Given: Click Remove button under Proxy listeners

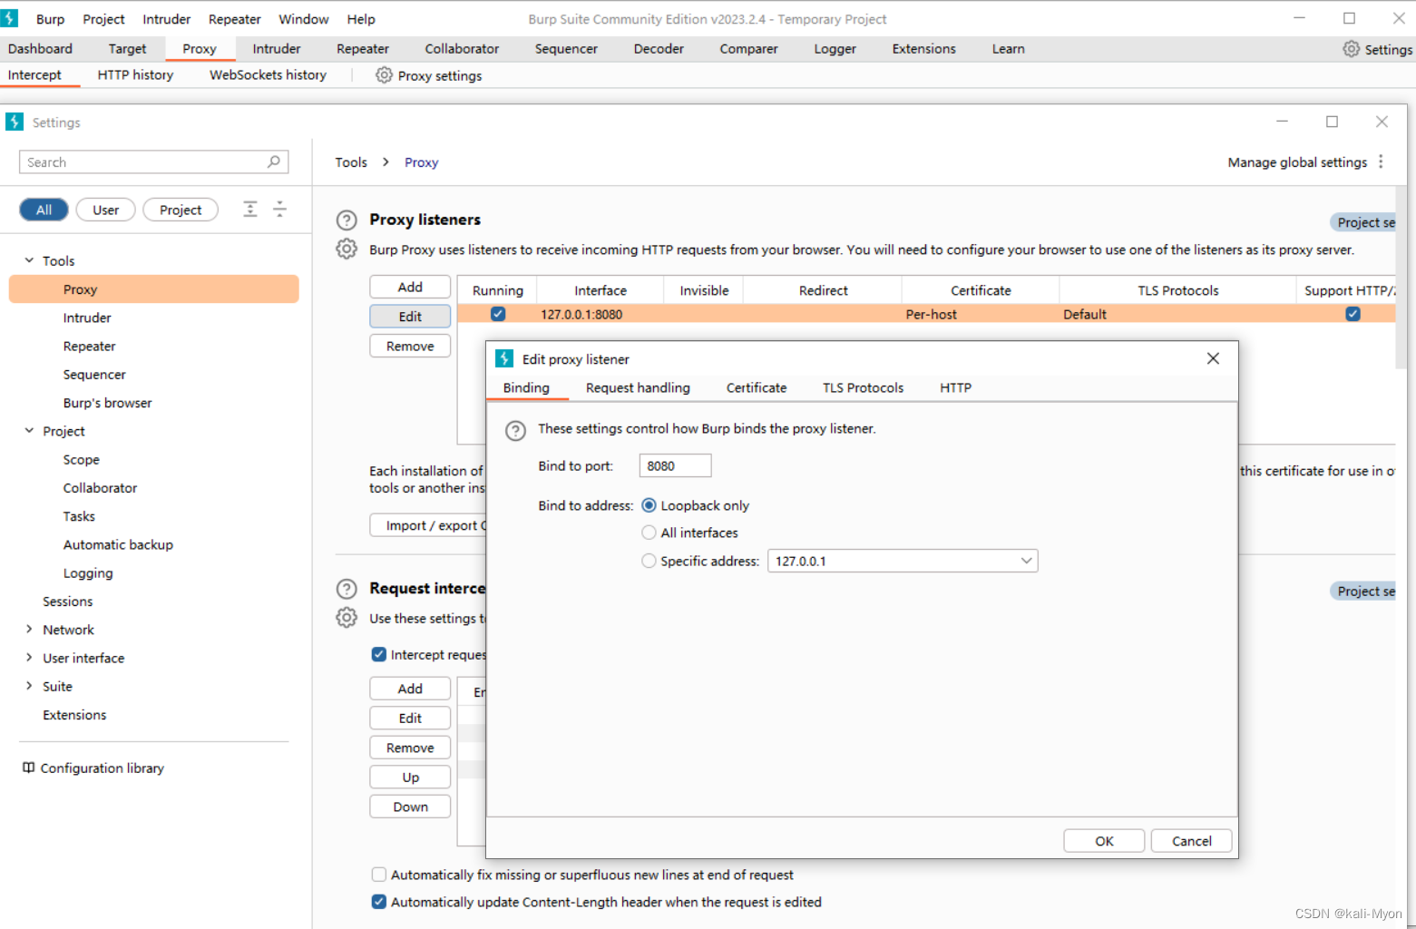Looking at the screenshot, I should pyautogui.click(x=410, y=346).
